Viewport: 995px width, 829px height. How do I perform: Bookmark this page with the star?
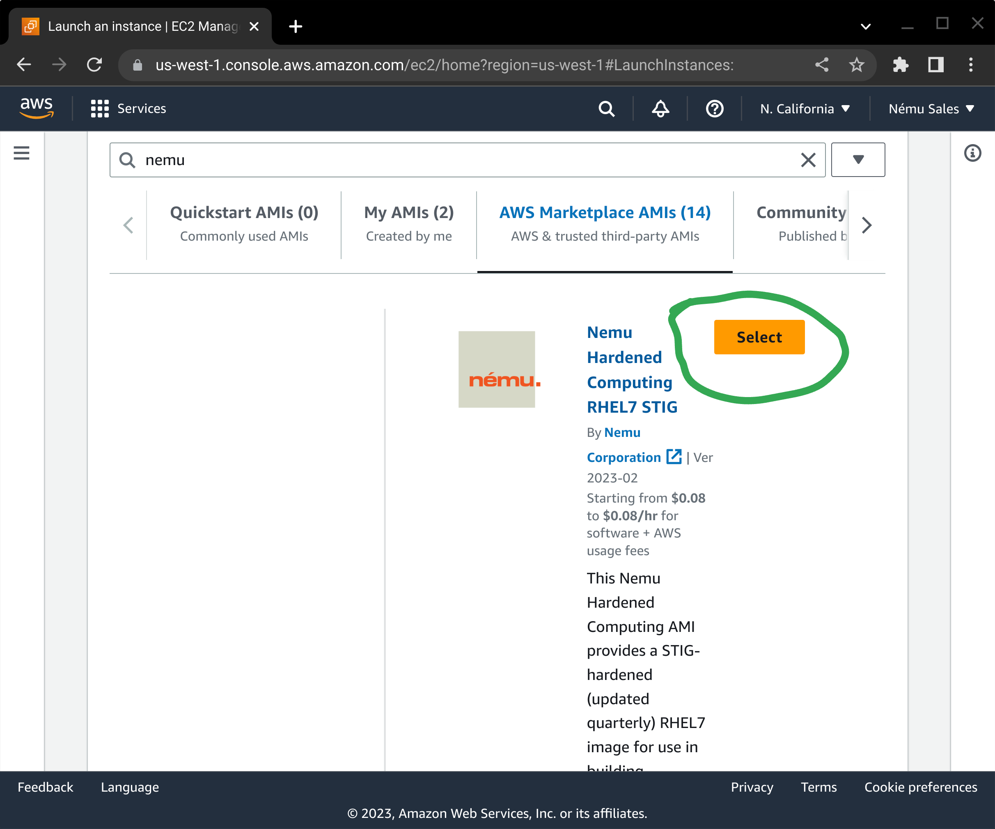(x=857, y=64)
